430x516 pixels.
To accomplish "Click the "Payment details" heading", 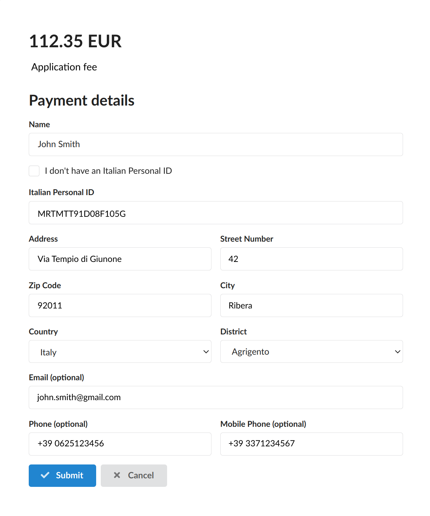I will pos(82,101).
